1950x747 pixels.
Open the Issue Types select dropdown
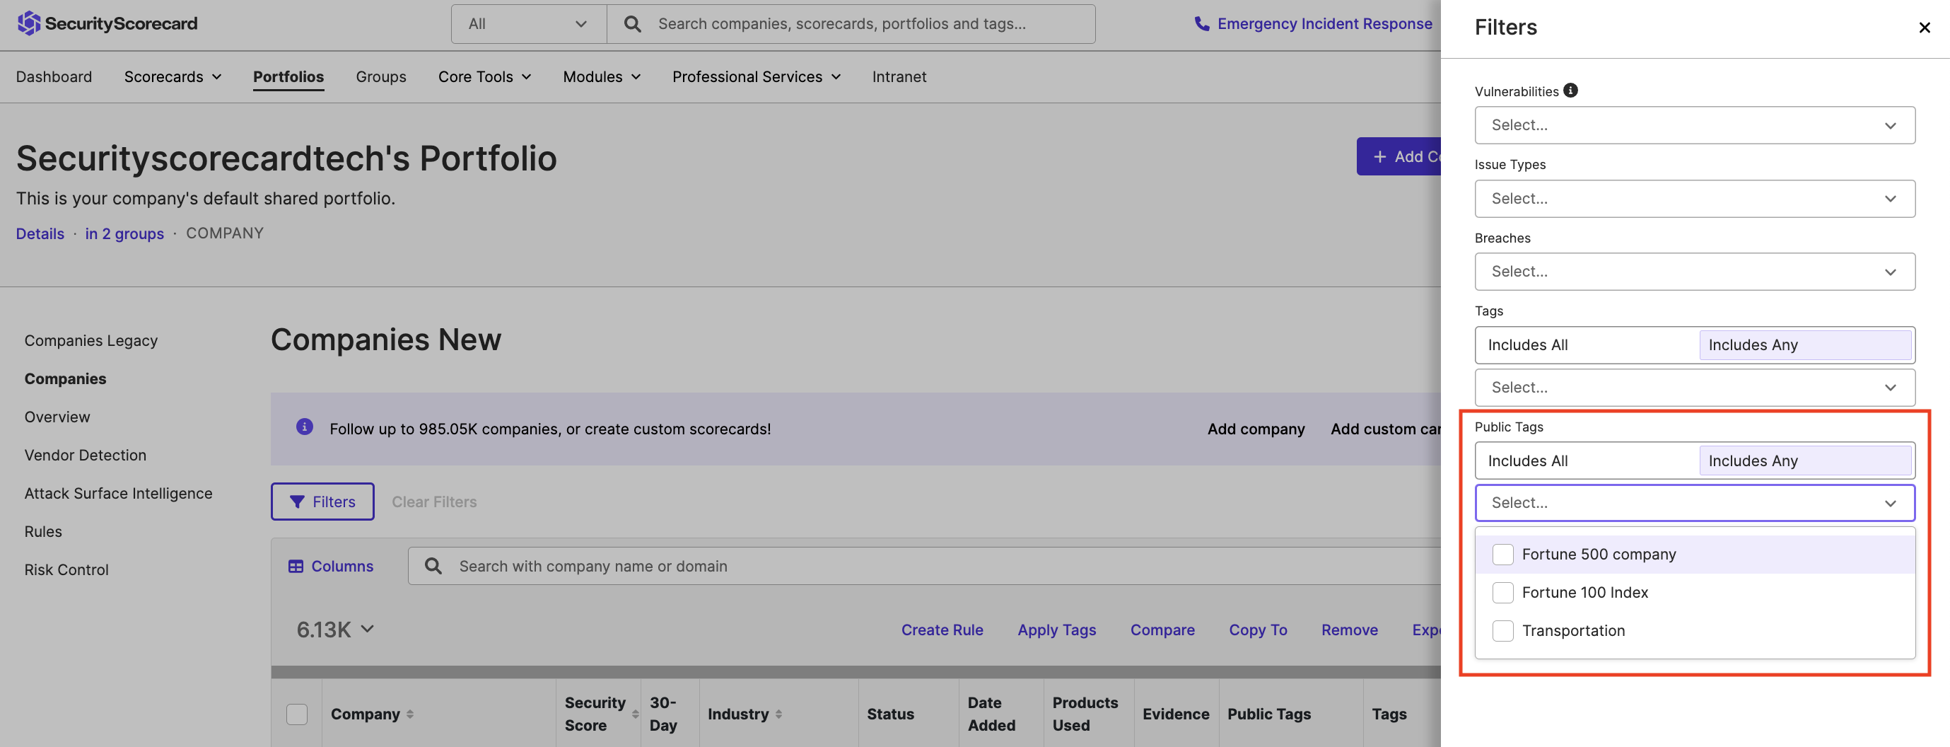1695,199
